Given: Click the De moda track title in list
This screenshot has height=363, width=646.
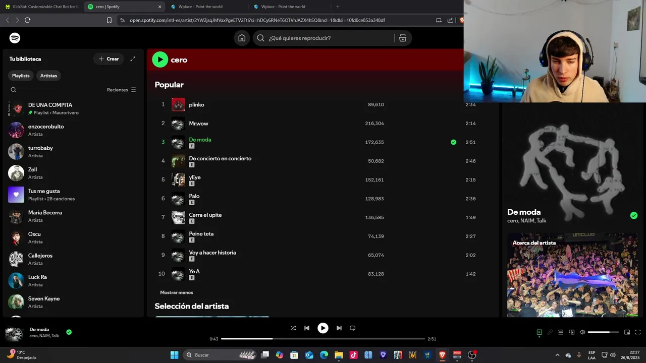Looking at the screenshot, I should 200,140.
